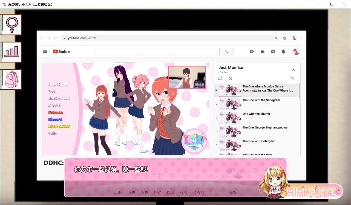The image size is (351, 205).
Task: Open the bar chart stats icon
Action: pyautogui.click(x=11, y=52)
